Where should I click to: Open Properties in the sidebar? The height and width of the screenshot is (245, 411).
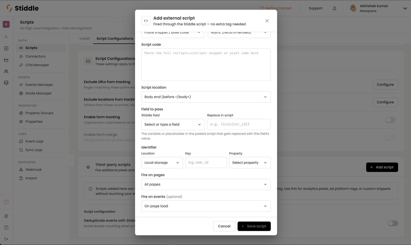pos(41,121)
